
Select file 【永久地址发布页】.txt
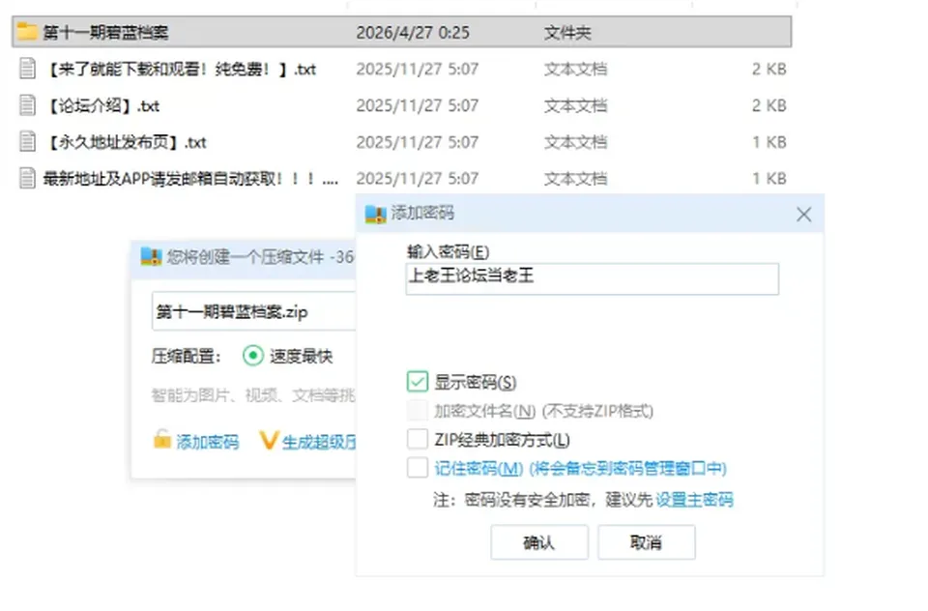pyautogui.click(x=126, y=143)
